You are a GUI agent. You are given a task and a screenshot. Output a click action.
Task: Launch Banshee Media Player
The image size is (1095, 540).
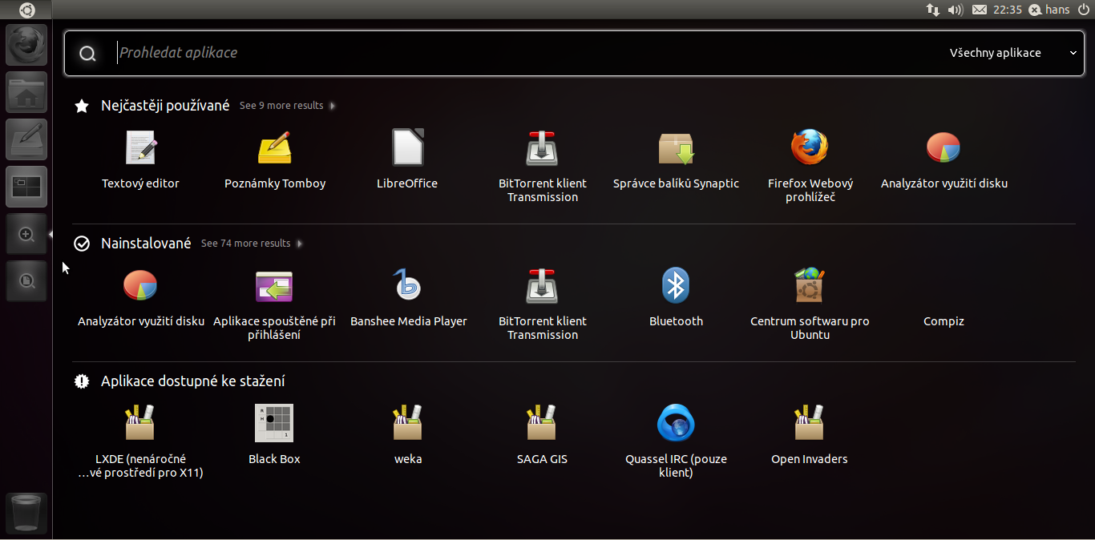click(x=408, y=287)
